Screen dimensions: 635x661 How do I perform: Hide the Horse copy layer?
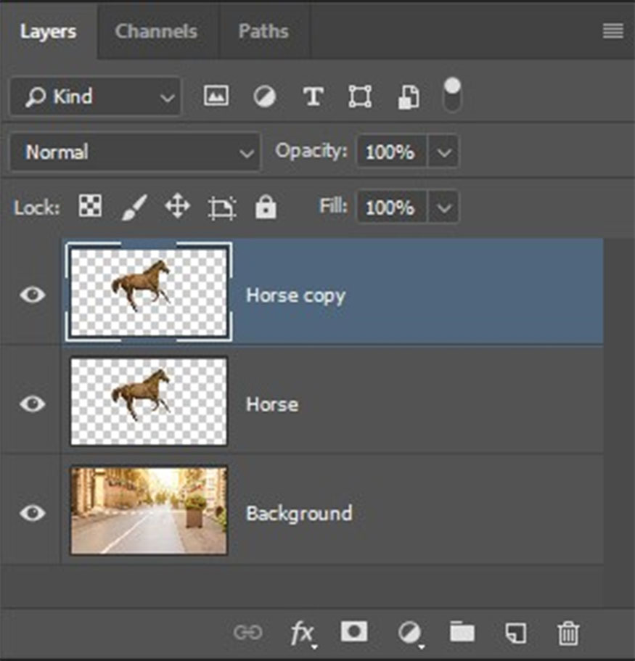coord(32,295)
